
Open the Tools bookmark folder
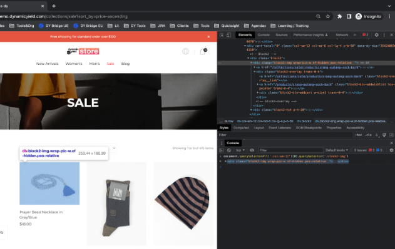point(202,26)
